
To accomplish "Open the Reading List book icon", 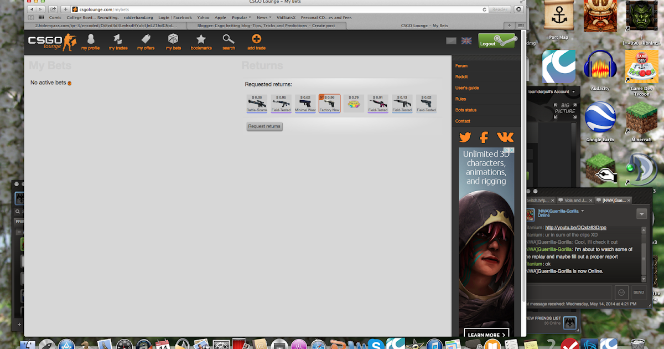I will 31,18.
